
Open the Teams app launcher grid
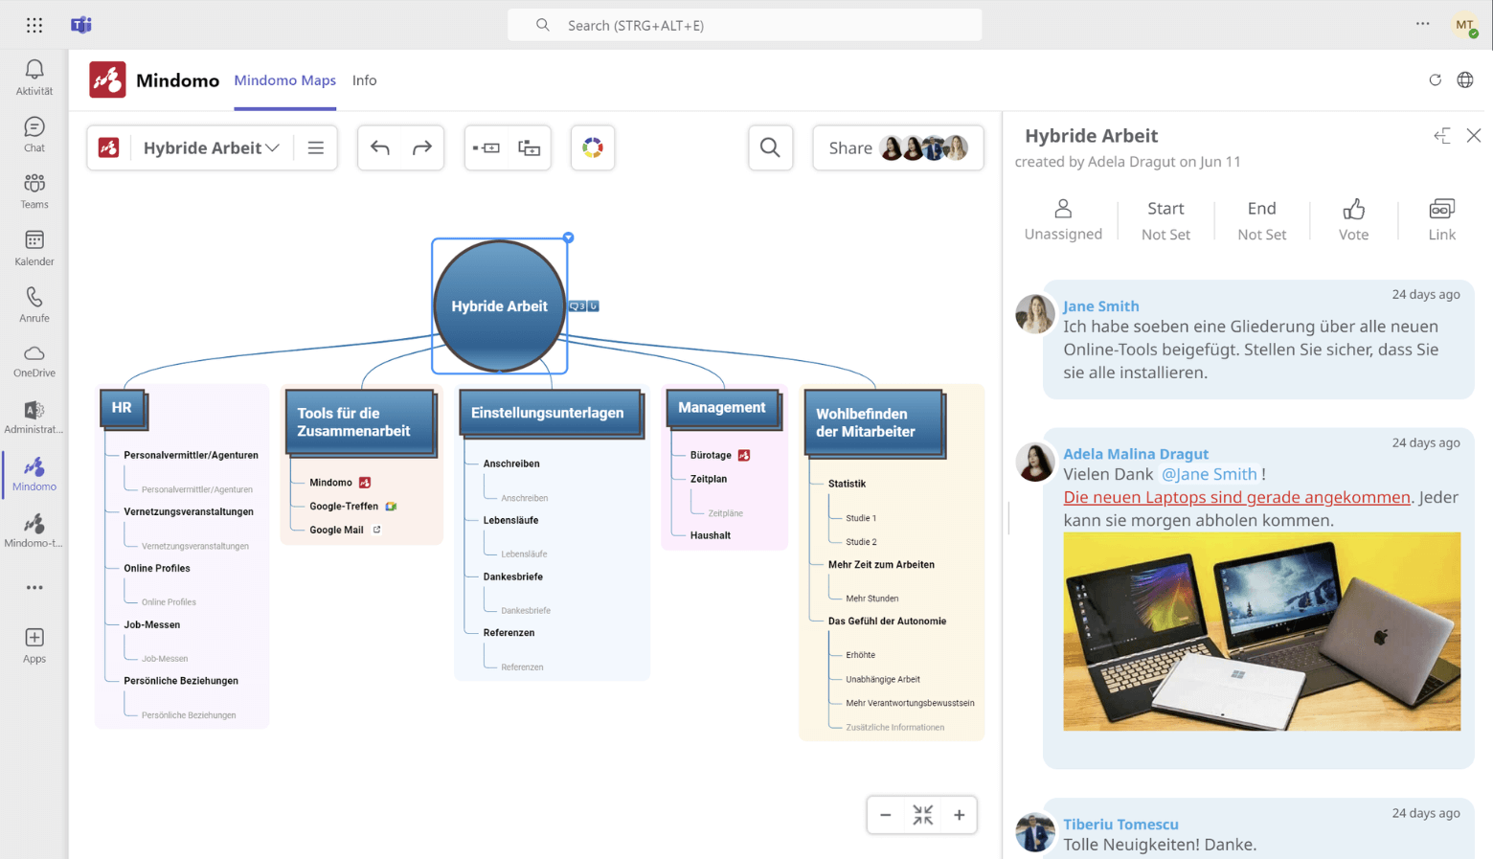tap(34, 25)
